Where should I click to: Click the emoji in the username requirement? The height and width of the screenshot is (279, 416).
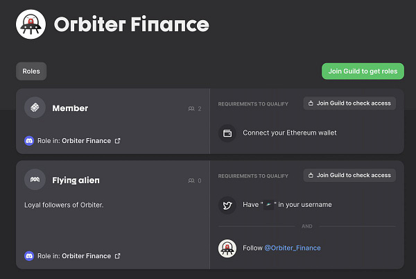coord(268,205)
